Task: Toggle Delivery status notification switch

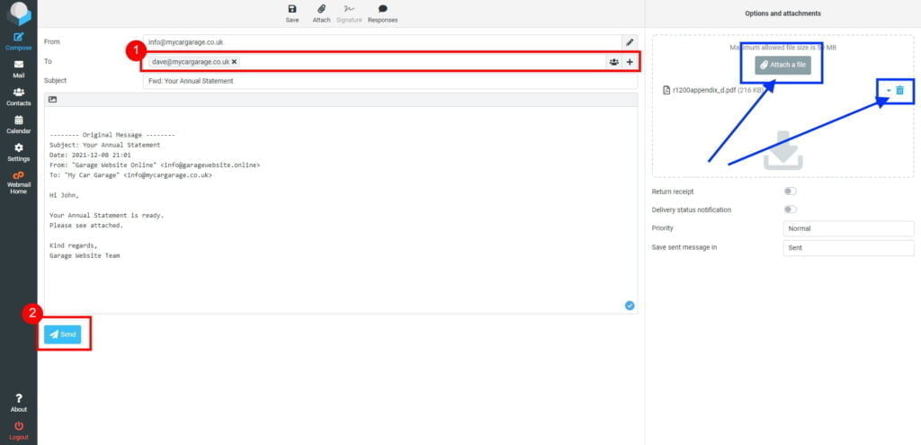Action: (x=790, y=209)
